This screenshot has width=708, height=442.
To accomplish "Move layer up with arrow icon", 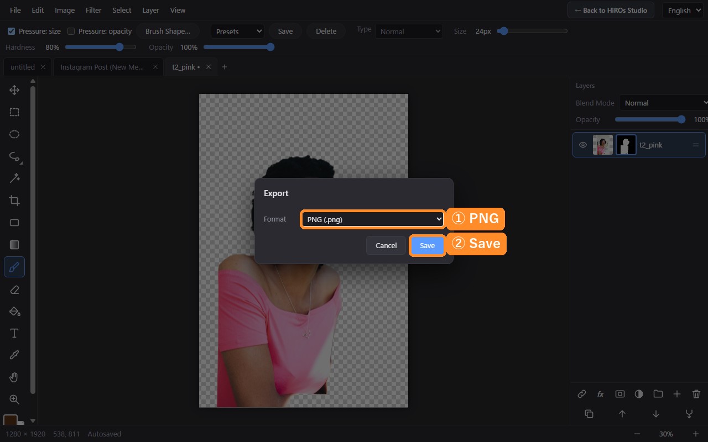I will pyautogui.click(x=622, y=414).
